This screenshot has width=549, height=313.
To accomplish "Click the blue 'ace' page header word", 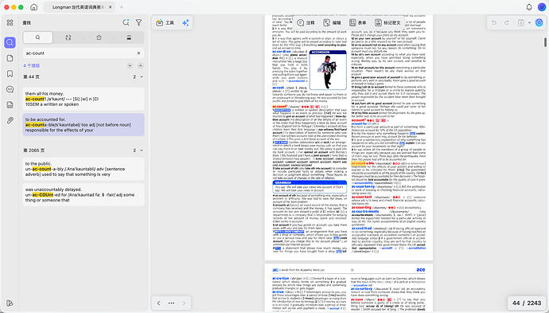I will click(421, 269).
